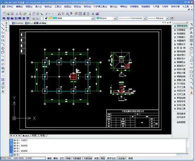Select the Multiline Text A tool
The width and height of the screenshot is (195, 161).
(x=3, y=92)
